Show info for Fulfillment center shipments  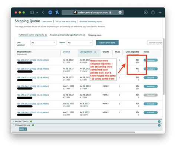click(46, 35)
